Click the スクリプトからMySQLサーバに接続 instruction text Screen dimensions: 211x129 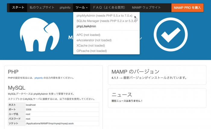52,99
